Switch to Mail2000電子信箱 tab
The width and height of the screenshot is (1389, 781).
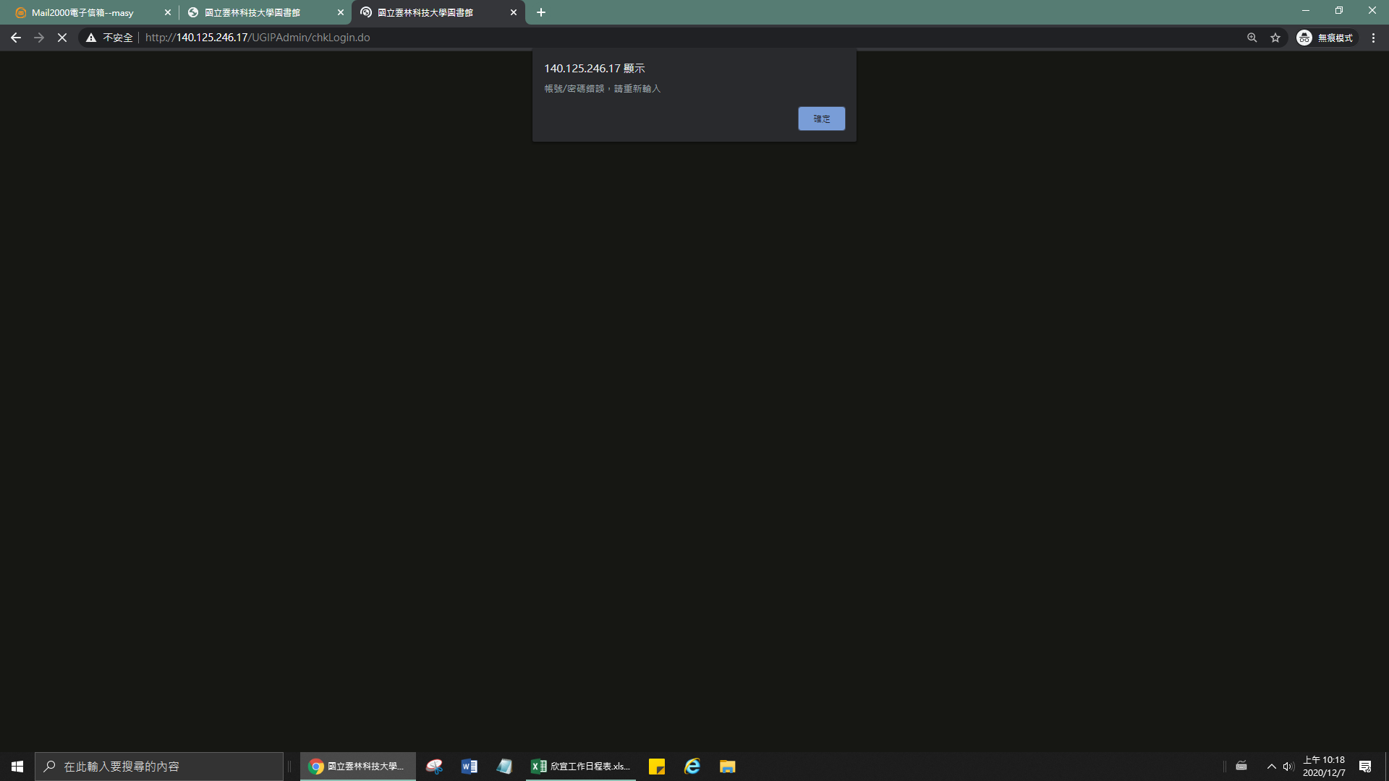pos(83,12)
